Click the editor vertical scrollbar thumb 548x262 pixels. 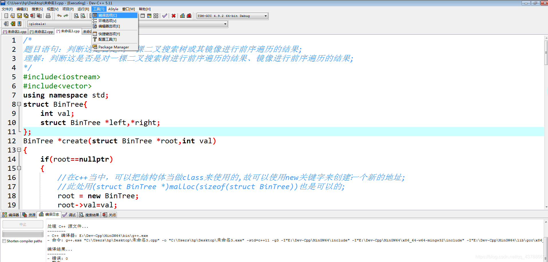tap(546, 53)
